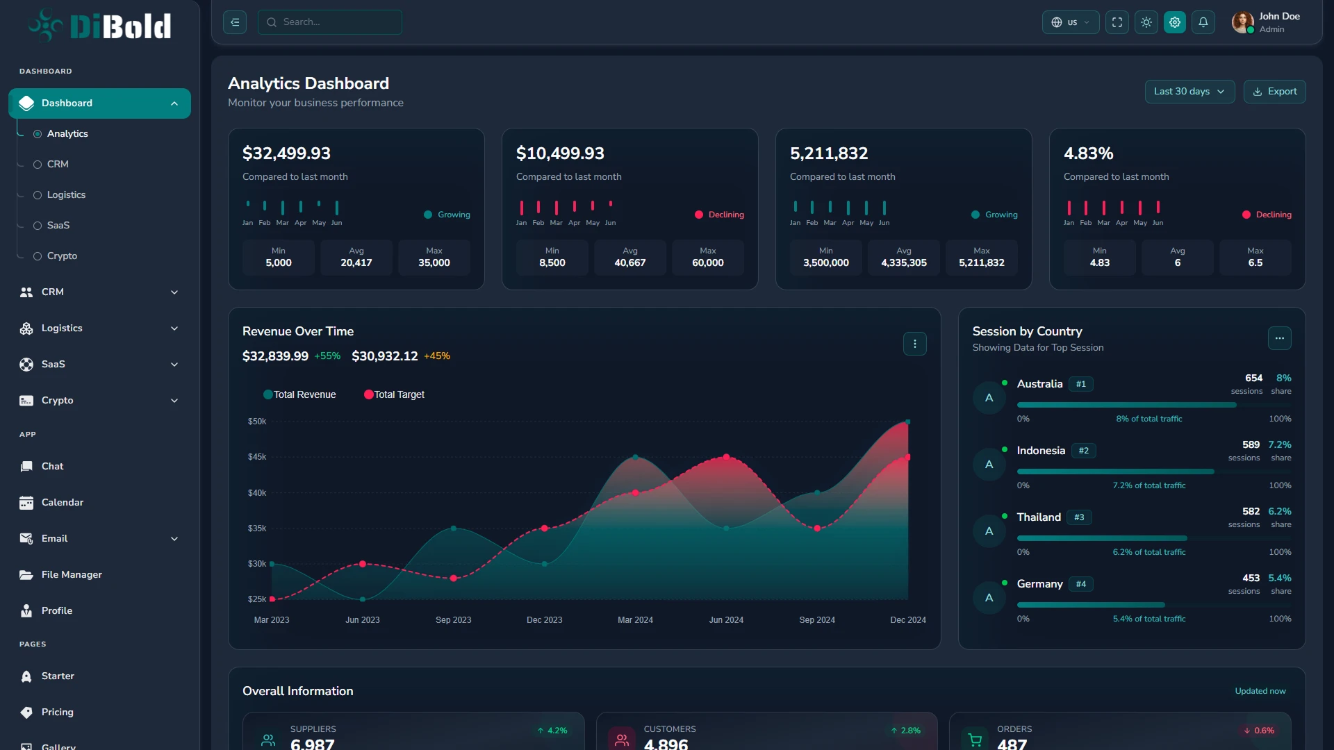Viewport: 1334px width, 750px height.
Task: Click the Dec 2024 Total Target data point
Action: coord(907,457)
